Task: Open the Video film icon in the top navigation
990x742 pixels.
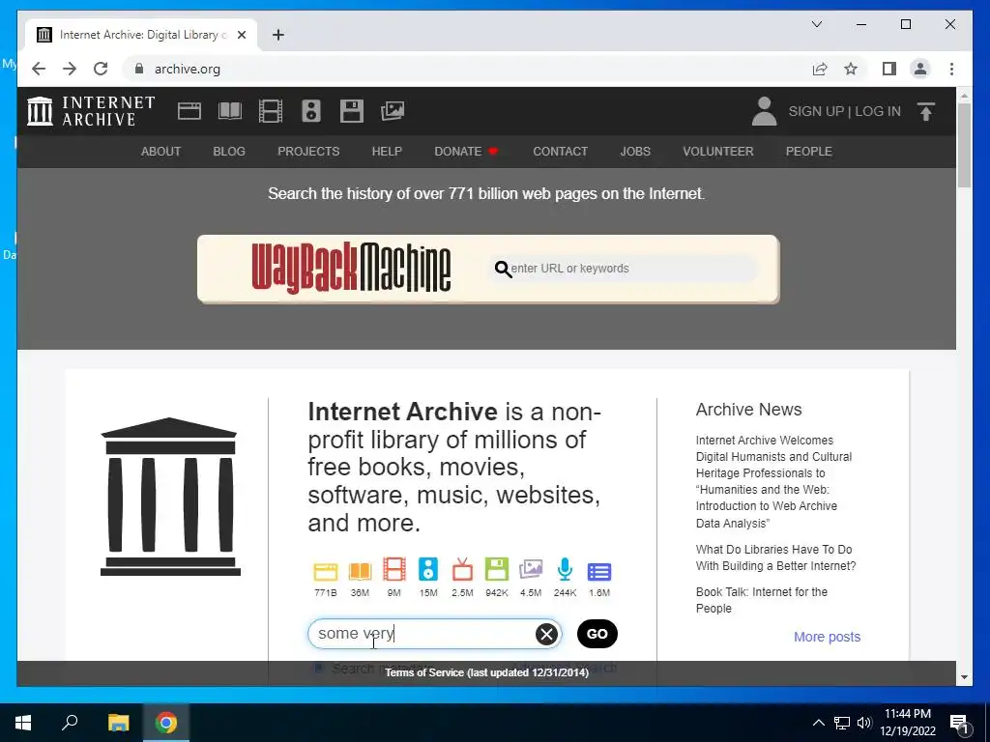Action: click(271, 111)
